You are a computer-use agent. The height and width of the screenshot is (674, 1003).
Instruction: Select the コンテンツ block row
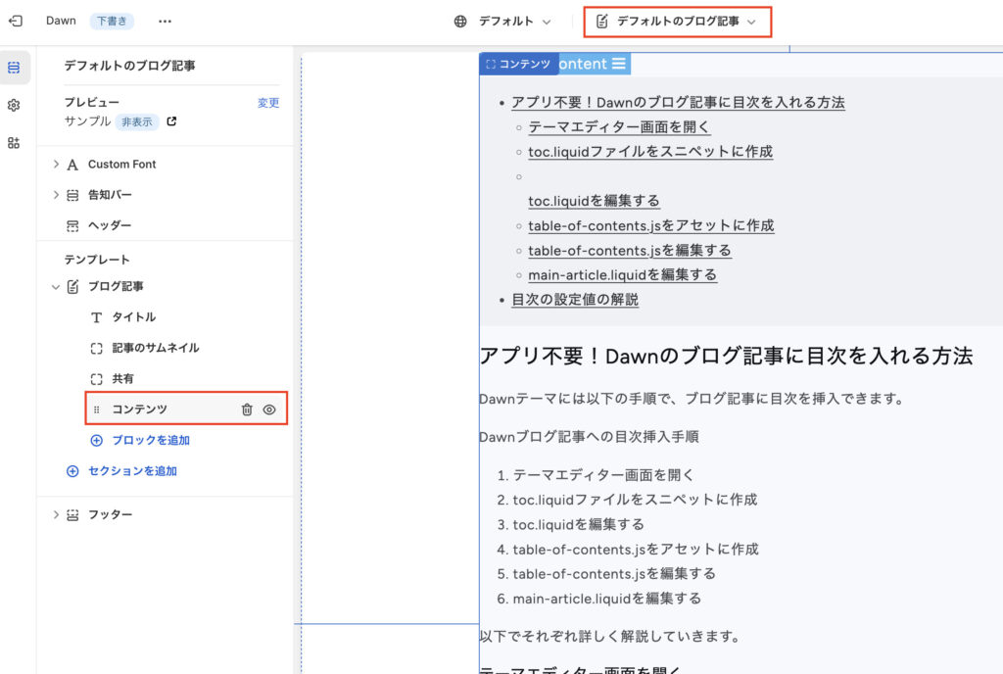pyautogui.click(x=185, y=409)
